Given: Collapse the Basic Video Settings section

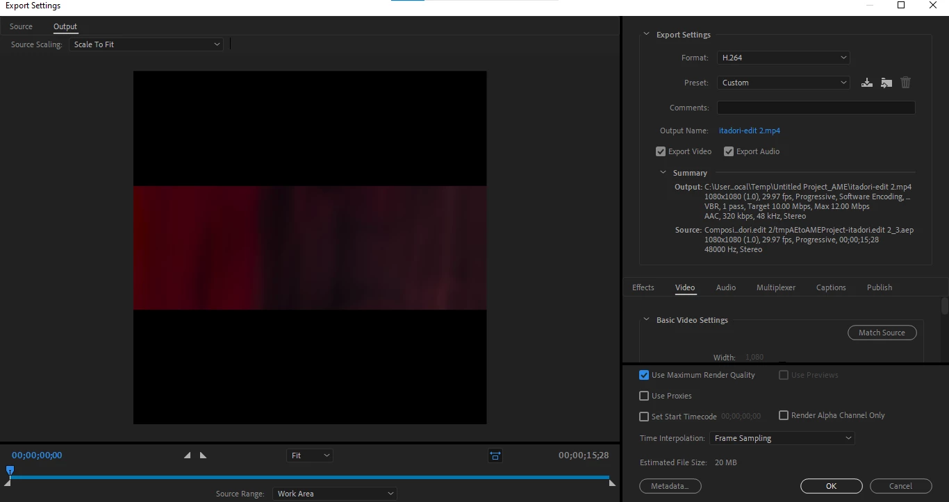Looking at the screenshot, I should point(646,320).
